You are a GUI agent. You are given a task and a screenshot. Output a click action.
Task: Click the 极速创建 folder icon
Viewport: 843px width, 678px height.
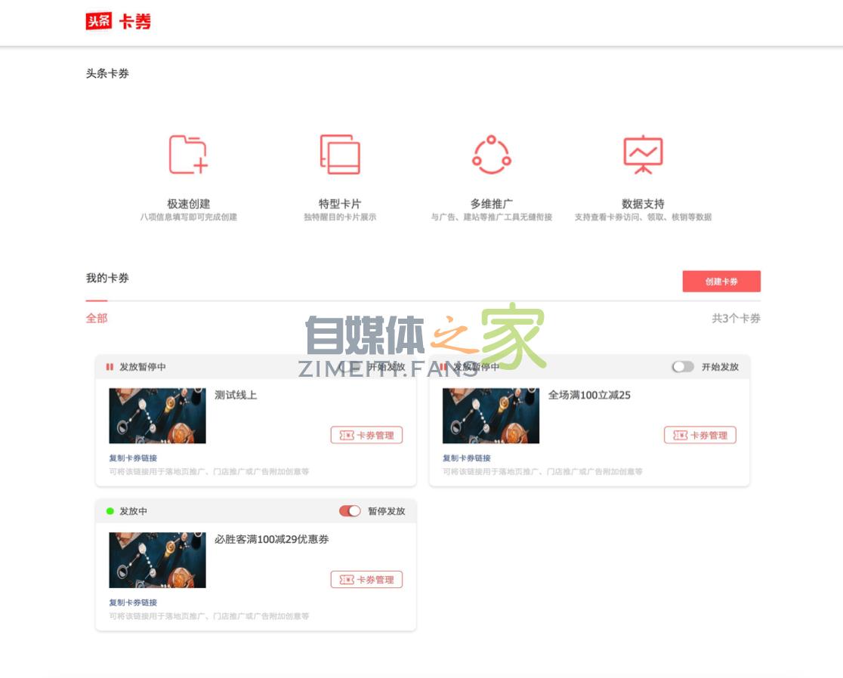[x=188, y=154]
